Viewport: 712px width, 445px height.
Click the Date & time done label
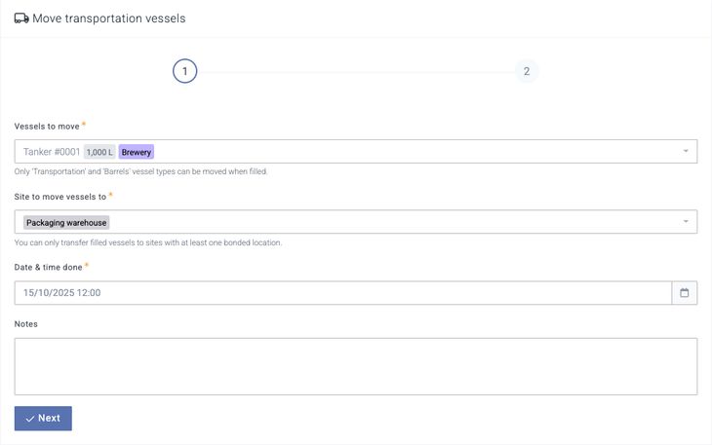(x=48, y=268)
